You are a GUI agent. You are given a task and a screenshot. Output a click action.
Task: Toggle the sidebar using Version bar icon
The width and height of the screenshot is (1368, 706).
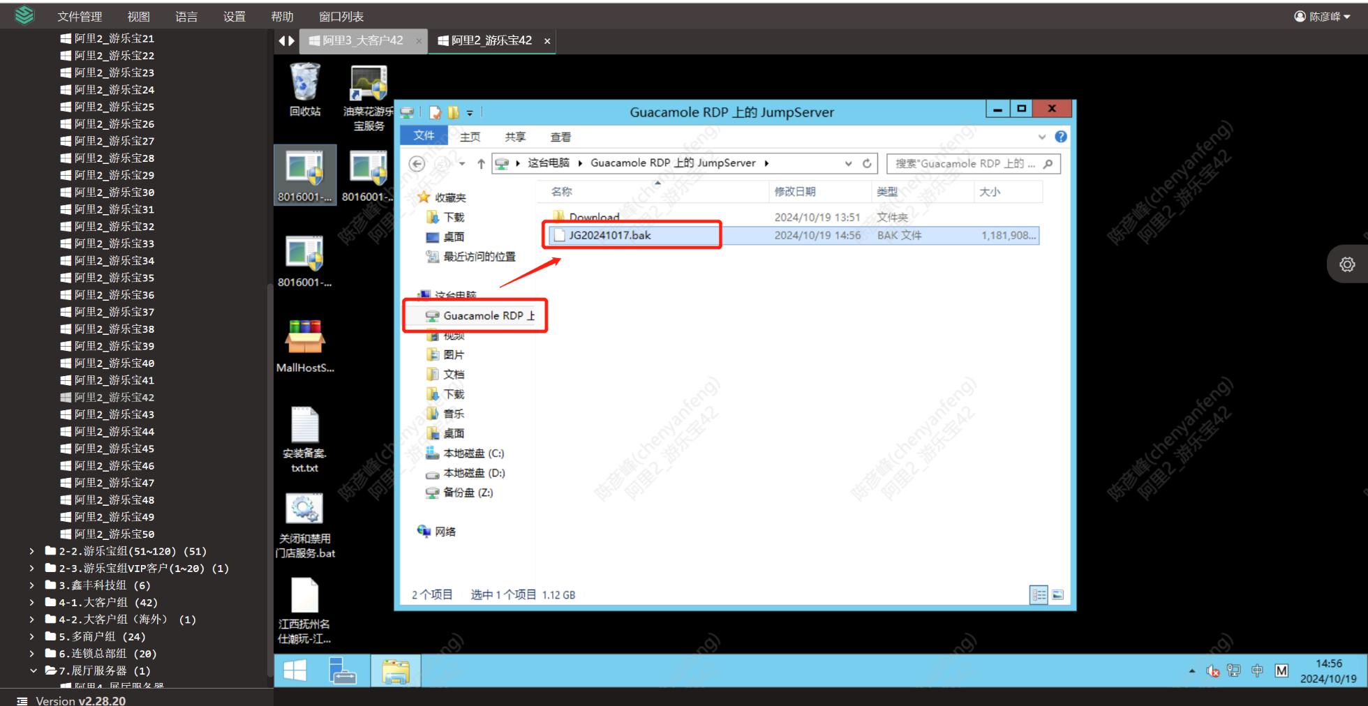coord(22,700)
